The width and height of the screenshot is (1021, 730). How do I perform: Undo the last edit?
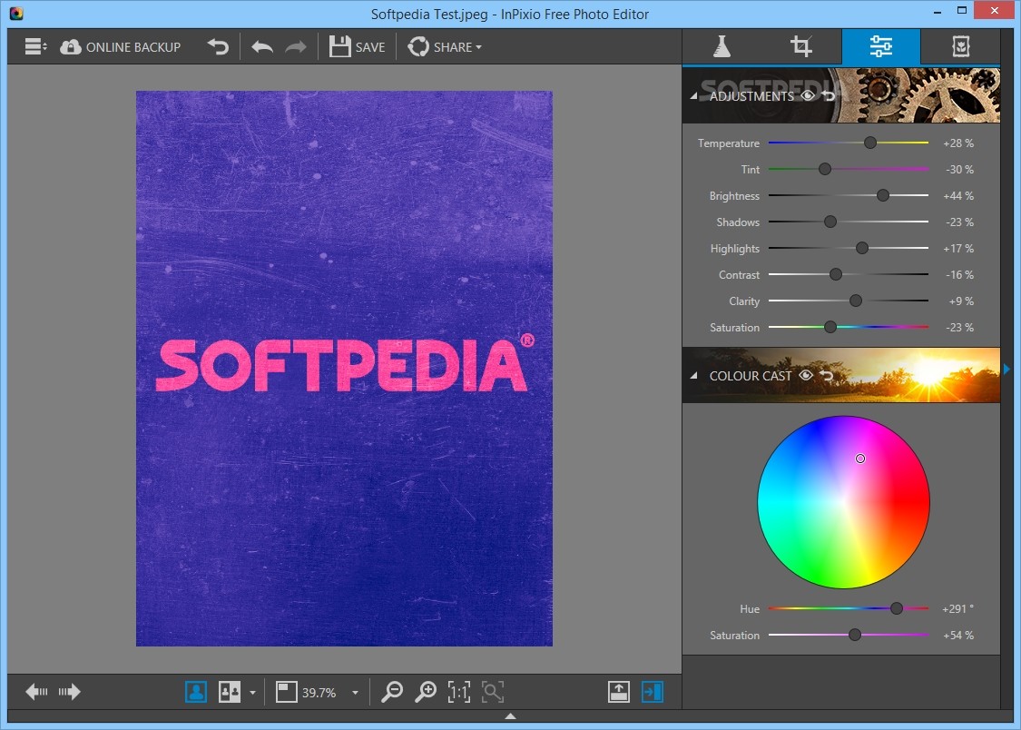tap(262, 47)
